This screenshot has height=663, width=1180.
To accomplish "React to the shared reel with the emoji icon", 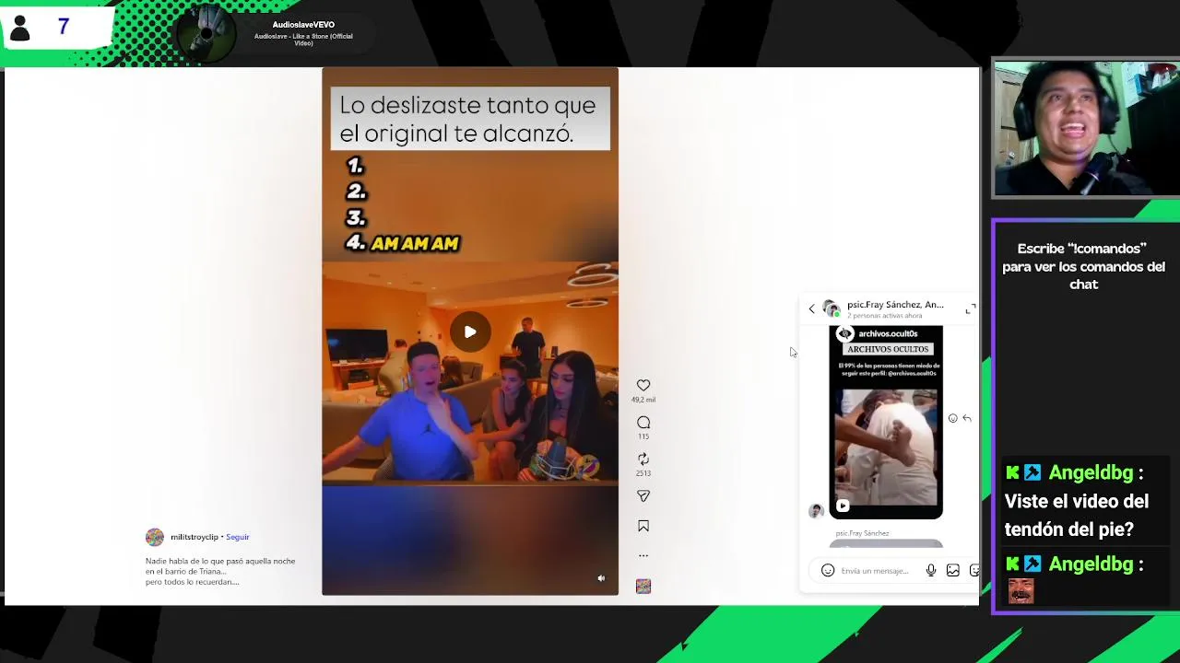I will [952, 418].
